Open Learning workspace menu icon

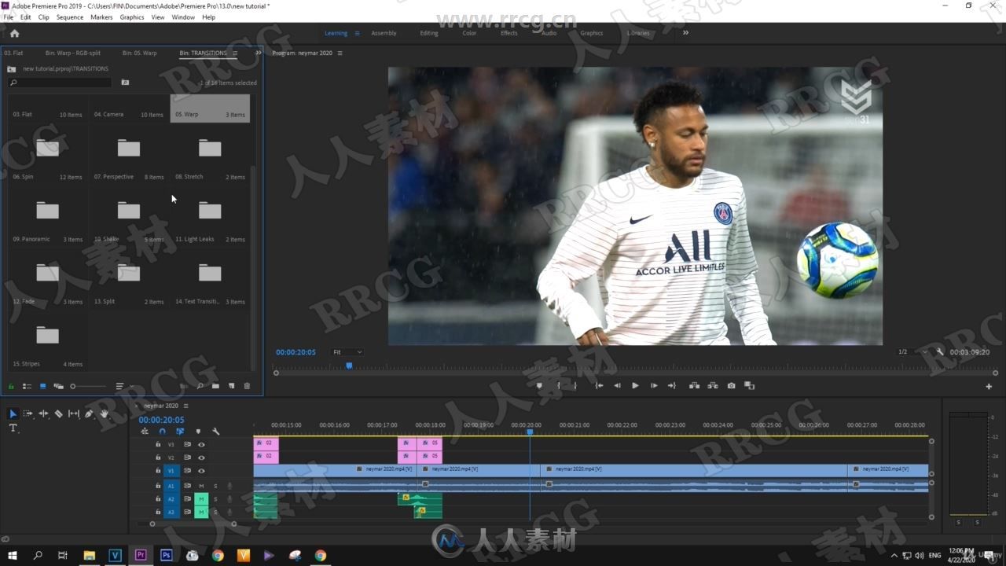coord(357,33)
